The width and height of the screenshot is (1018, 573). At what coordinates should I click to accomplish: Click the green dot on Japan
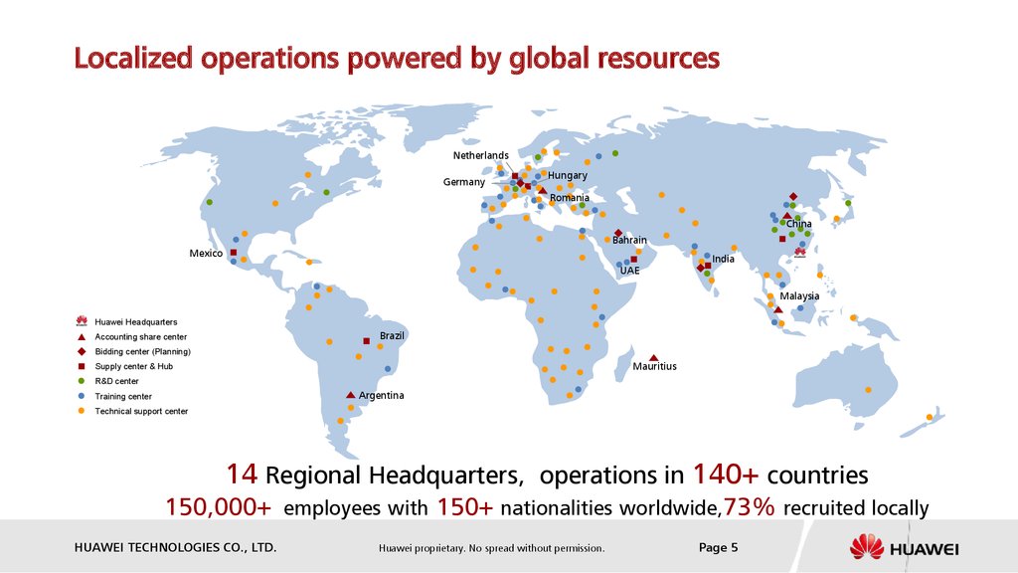(x=848, y=203)
